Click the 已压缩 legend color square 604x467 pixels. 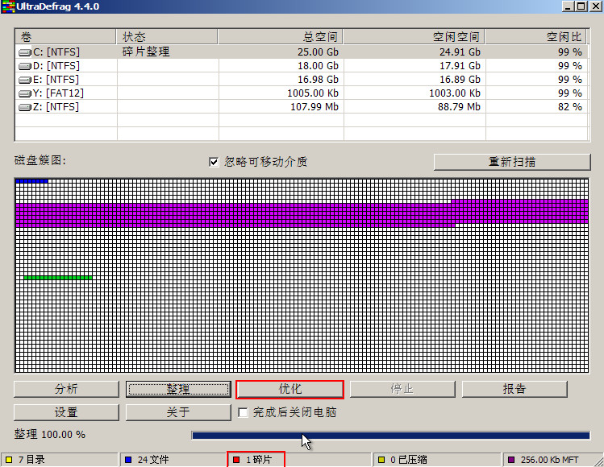(381, 460)
